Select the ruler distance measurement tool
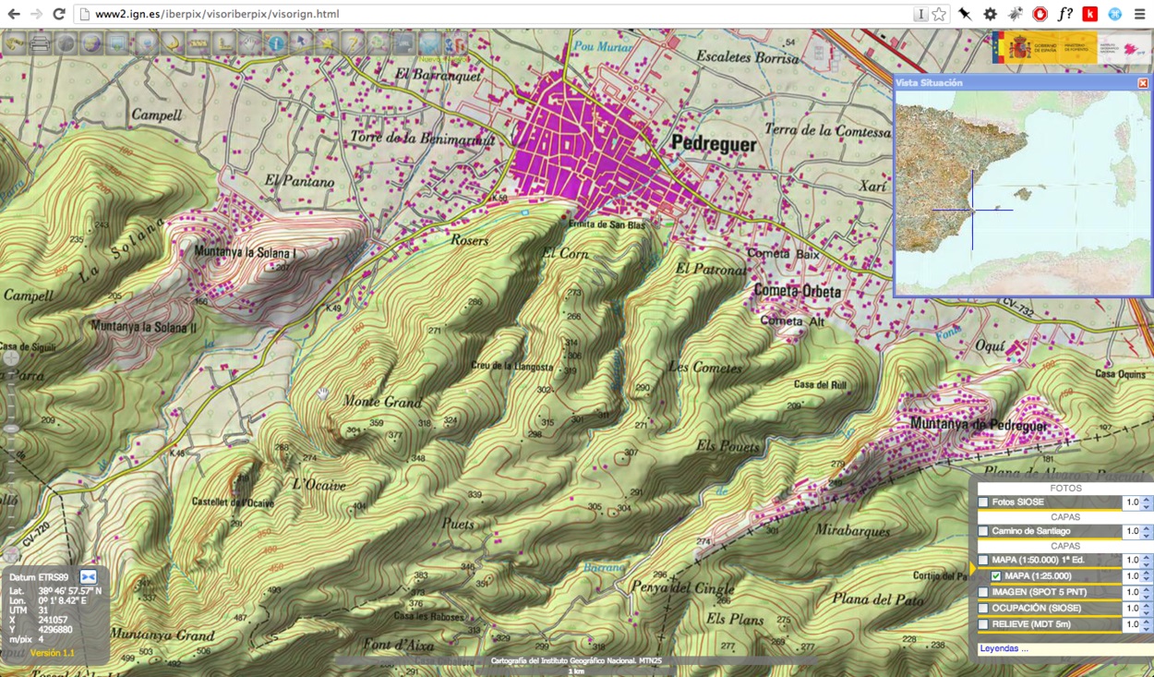 198,43
